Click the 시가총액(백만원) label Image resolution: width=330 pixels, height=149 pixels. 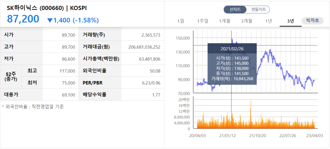[x=101, y=59]
